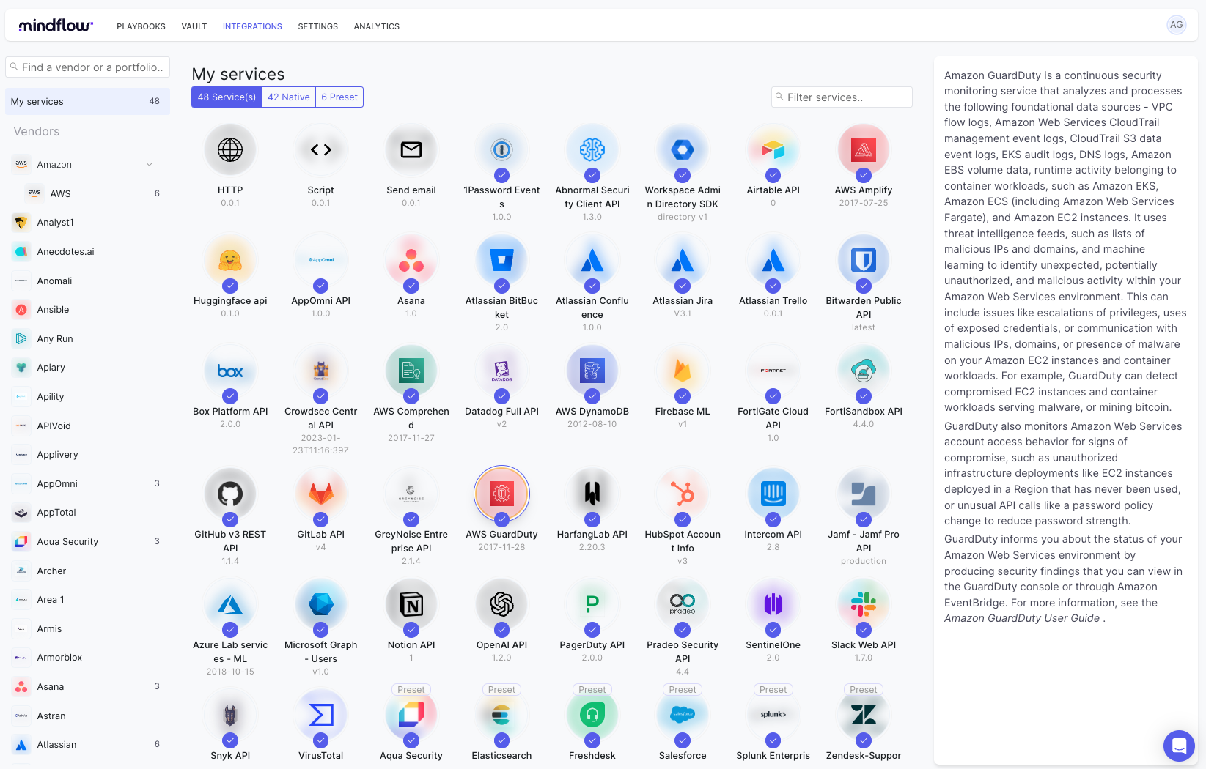Open the Elasticsearch preset service

click(x=501, y=715)
